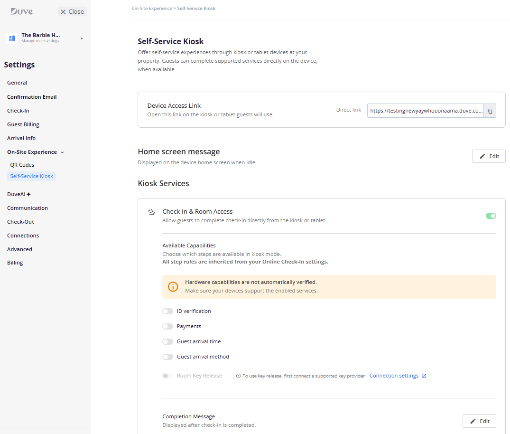510x434 pixels.
Task: Open Guest Billing settings
Action: pyautogui.click(x=23, y=124)
